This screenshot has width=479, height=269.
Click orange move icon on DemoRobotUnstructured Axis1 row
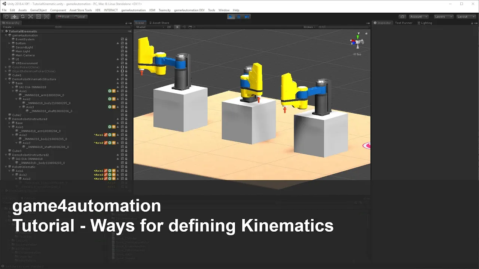[x=113, y=127]
